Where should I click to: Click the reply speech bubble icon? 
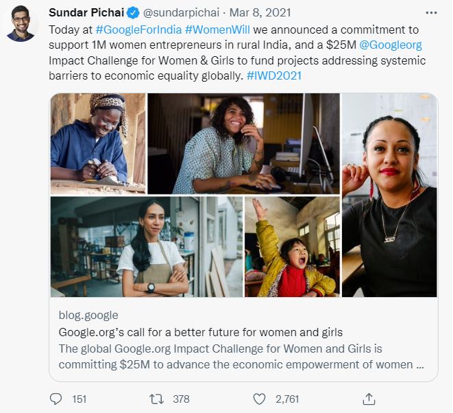56,399
